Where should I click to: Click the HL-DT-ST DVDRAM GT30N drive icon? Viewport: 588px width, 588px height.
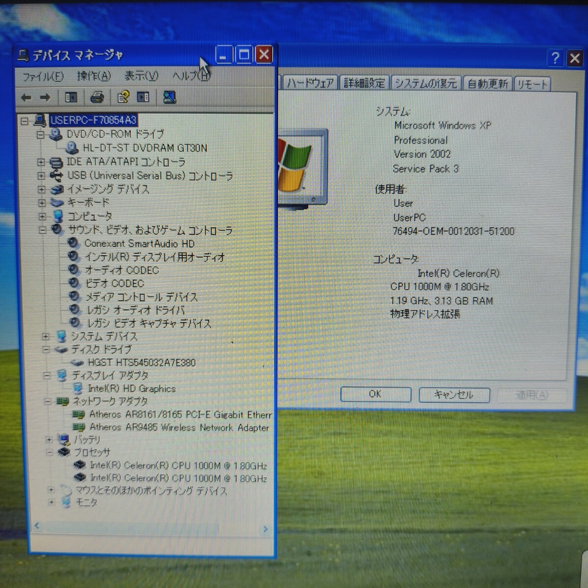pos(72,147)
